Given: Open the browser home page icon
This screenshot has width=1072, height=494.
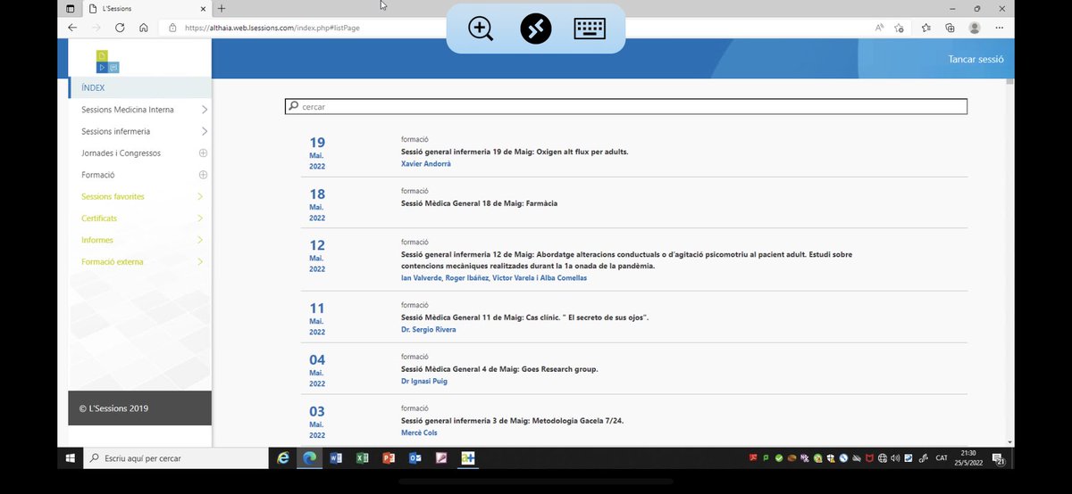Looking at the screenshot, I should tap(144, 28).
